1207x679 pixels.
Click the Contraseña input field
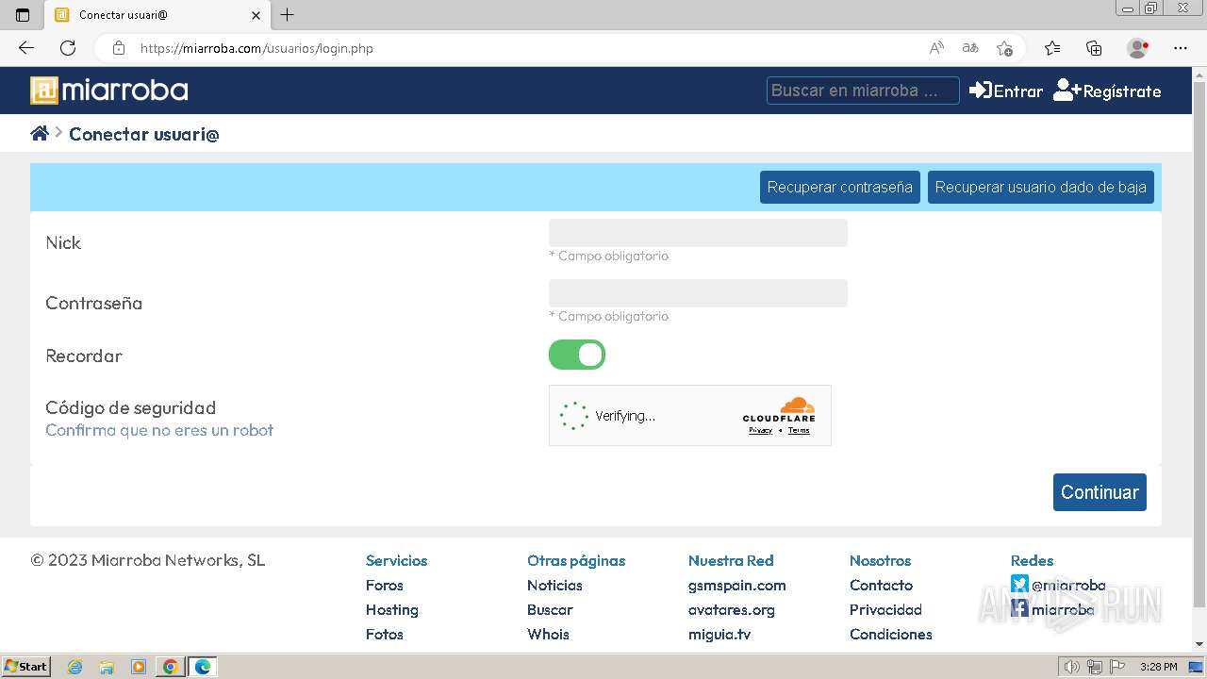coord(698,293)
